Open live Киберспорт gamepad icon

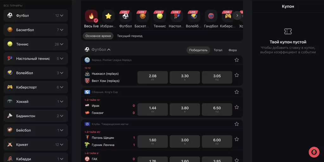point(228,16)
